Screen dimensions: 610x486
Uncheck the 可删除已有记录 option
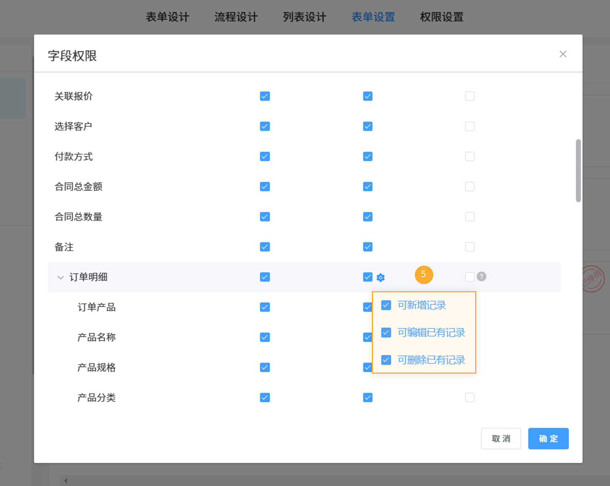pos(386,360)
